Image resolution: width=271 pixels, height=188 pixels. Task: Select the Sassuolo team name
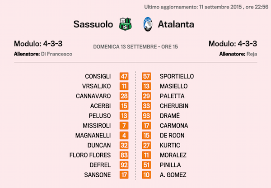(93, 24)
